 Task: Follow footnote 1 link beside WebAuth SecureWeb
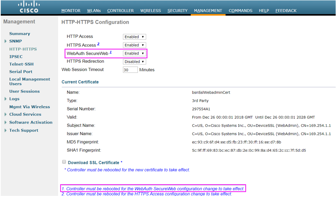click(111, 52)
